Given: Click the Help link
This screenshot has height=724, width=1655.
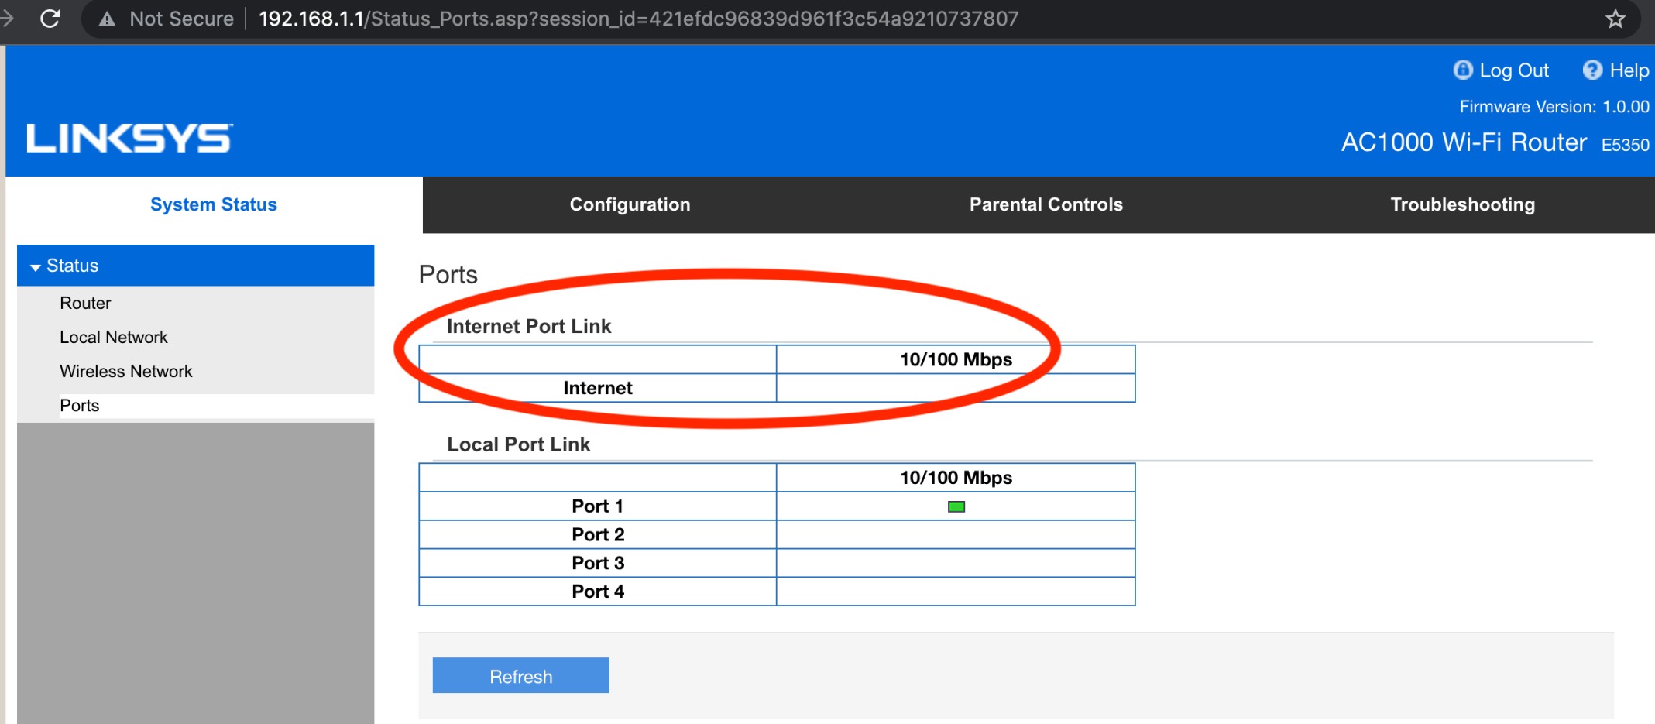Looking at the screenshot, I should coord(1629,70).
